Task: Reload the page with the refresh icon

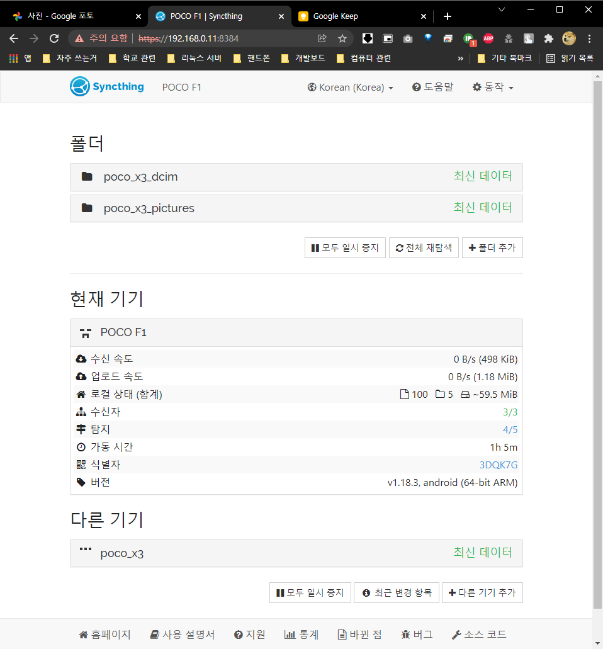Action: [54, 38]
